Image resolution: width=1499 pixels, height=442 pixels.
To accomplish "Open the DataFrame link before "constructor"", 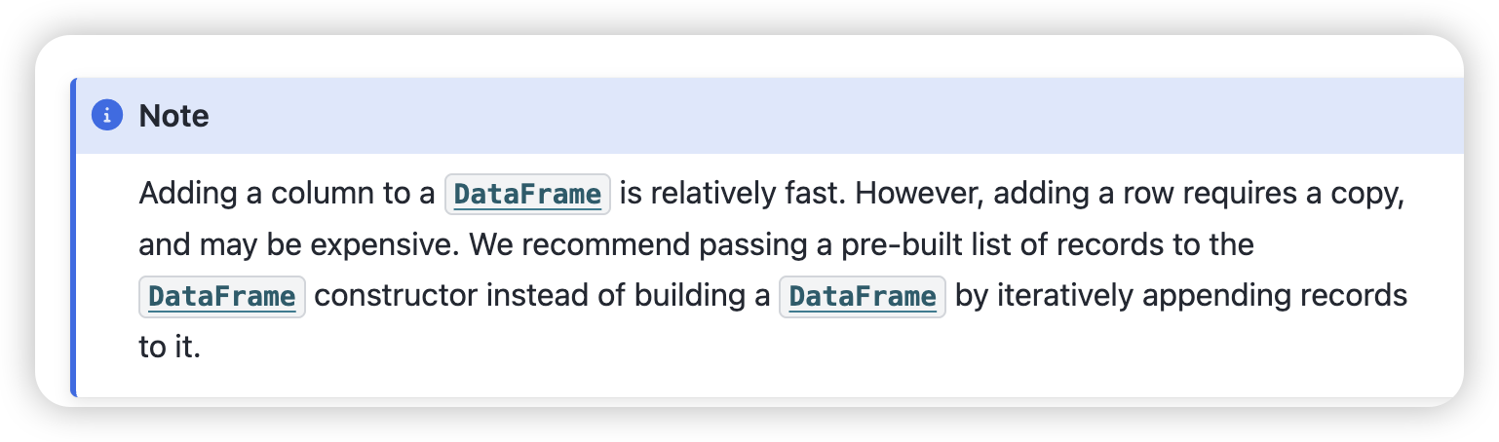I will click(x=222, y=296).
